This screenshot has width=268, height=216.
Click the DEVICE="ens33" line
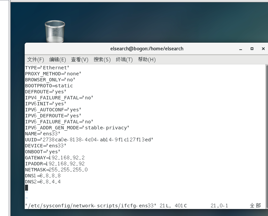click(x=46, y=146)
